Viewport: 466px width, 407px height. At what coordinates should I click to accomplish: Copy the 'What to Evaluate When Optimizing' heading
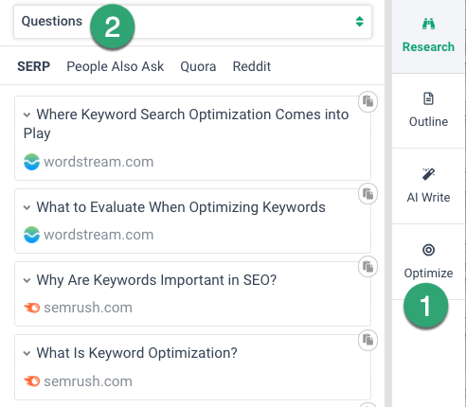(367, 194)
